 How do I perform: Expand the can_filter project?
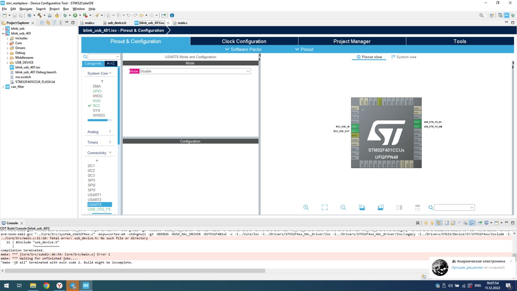3,87
